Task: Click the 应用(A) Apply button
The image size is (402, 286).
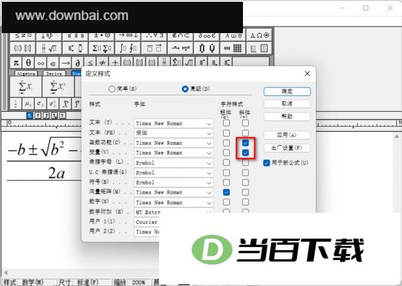Action: 287,135
